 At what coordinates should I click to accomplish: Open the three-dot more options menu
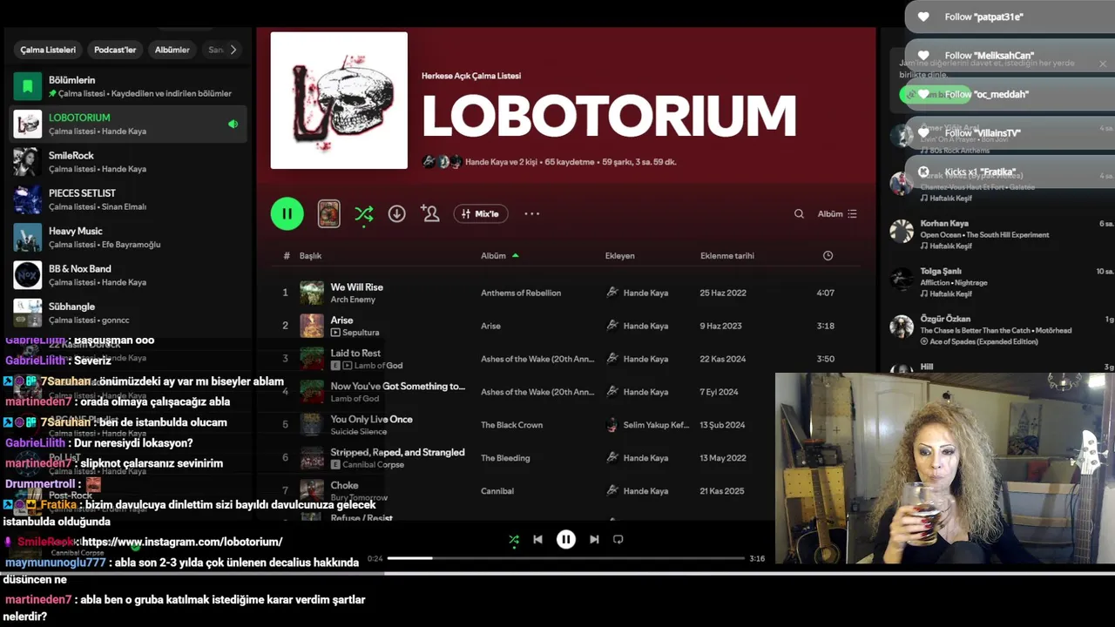coord(531,213)
